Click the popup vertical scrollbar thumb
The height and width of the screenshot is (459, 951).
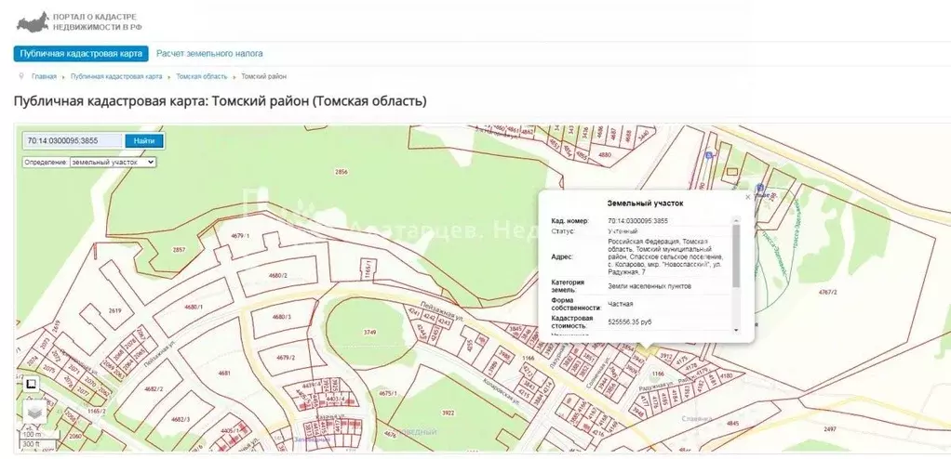click(736, 256)
